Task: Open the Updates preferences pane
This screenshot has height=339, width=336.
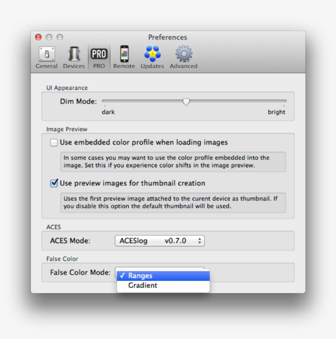Action: coord(152,58)
